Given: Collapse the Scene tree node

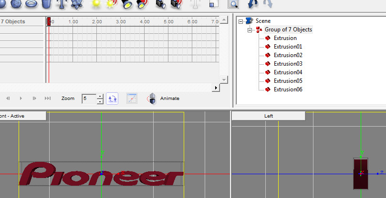Looking at the screenshot, I should click(x=241, y=21).
